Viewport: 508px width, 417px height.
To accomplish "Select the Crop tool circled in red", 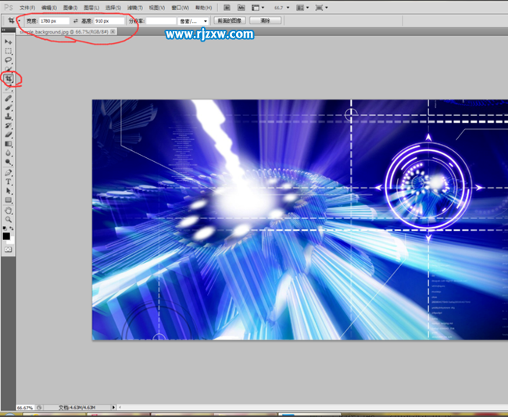I will 9,79.
